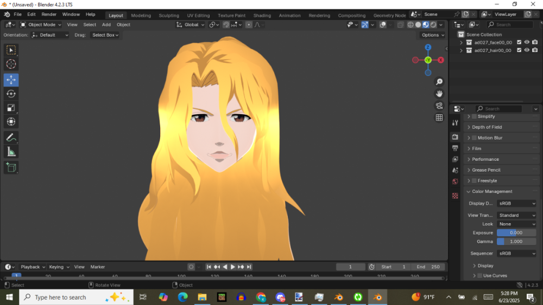Viewport: 543px width, 305px height.
Task: Enable the Motion Blur checkbox
Action: (474, 138)
